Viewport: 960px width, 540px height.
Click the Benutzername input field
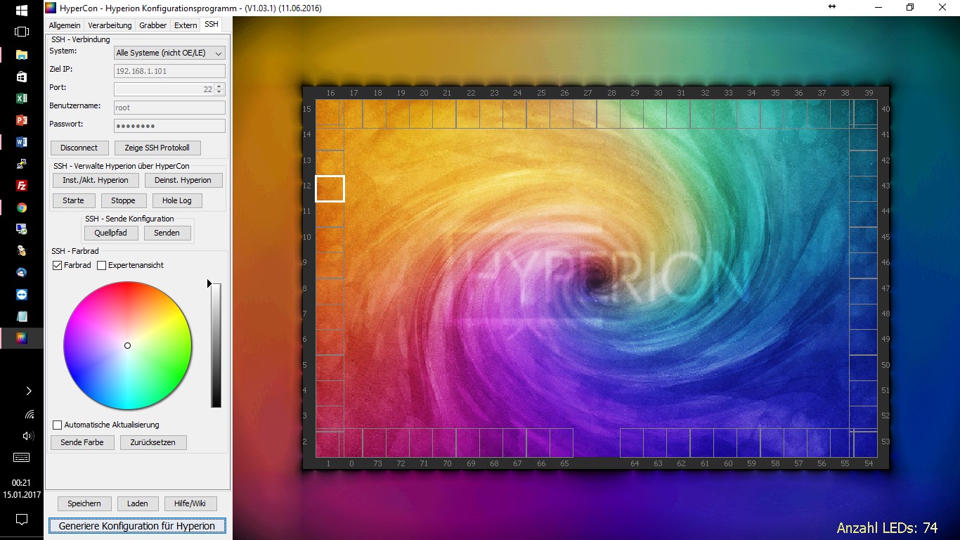point(169,108)
